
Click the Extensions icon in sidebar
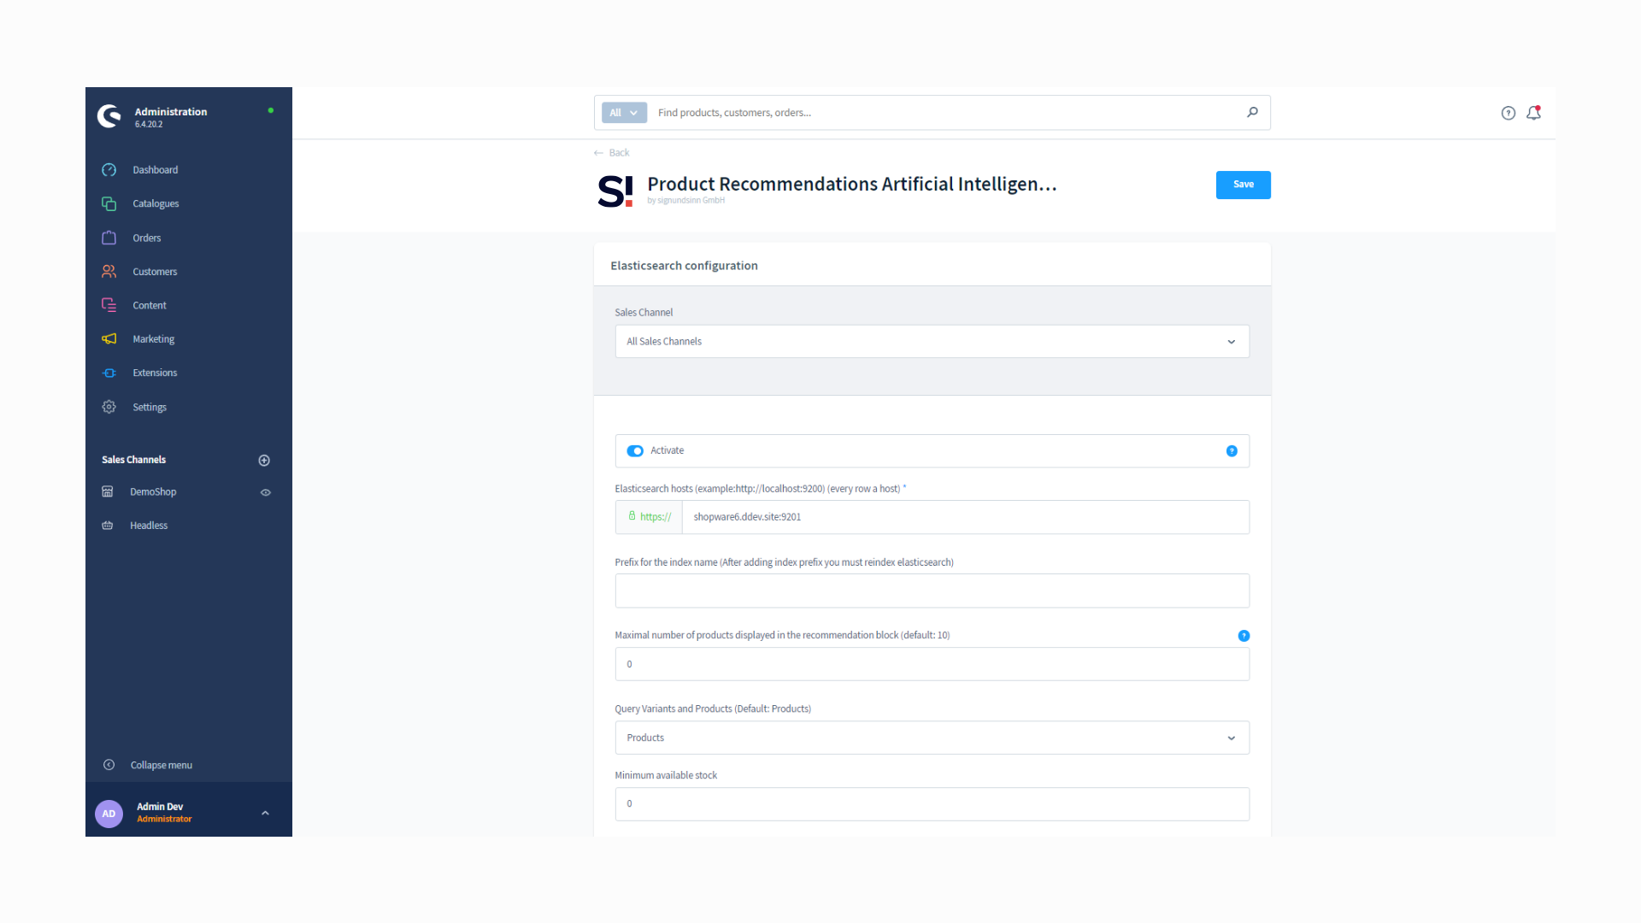[109, 372]
